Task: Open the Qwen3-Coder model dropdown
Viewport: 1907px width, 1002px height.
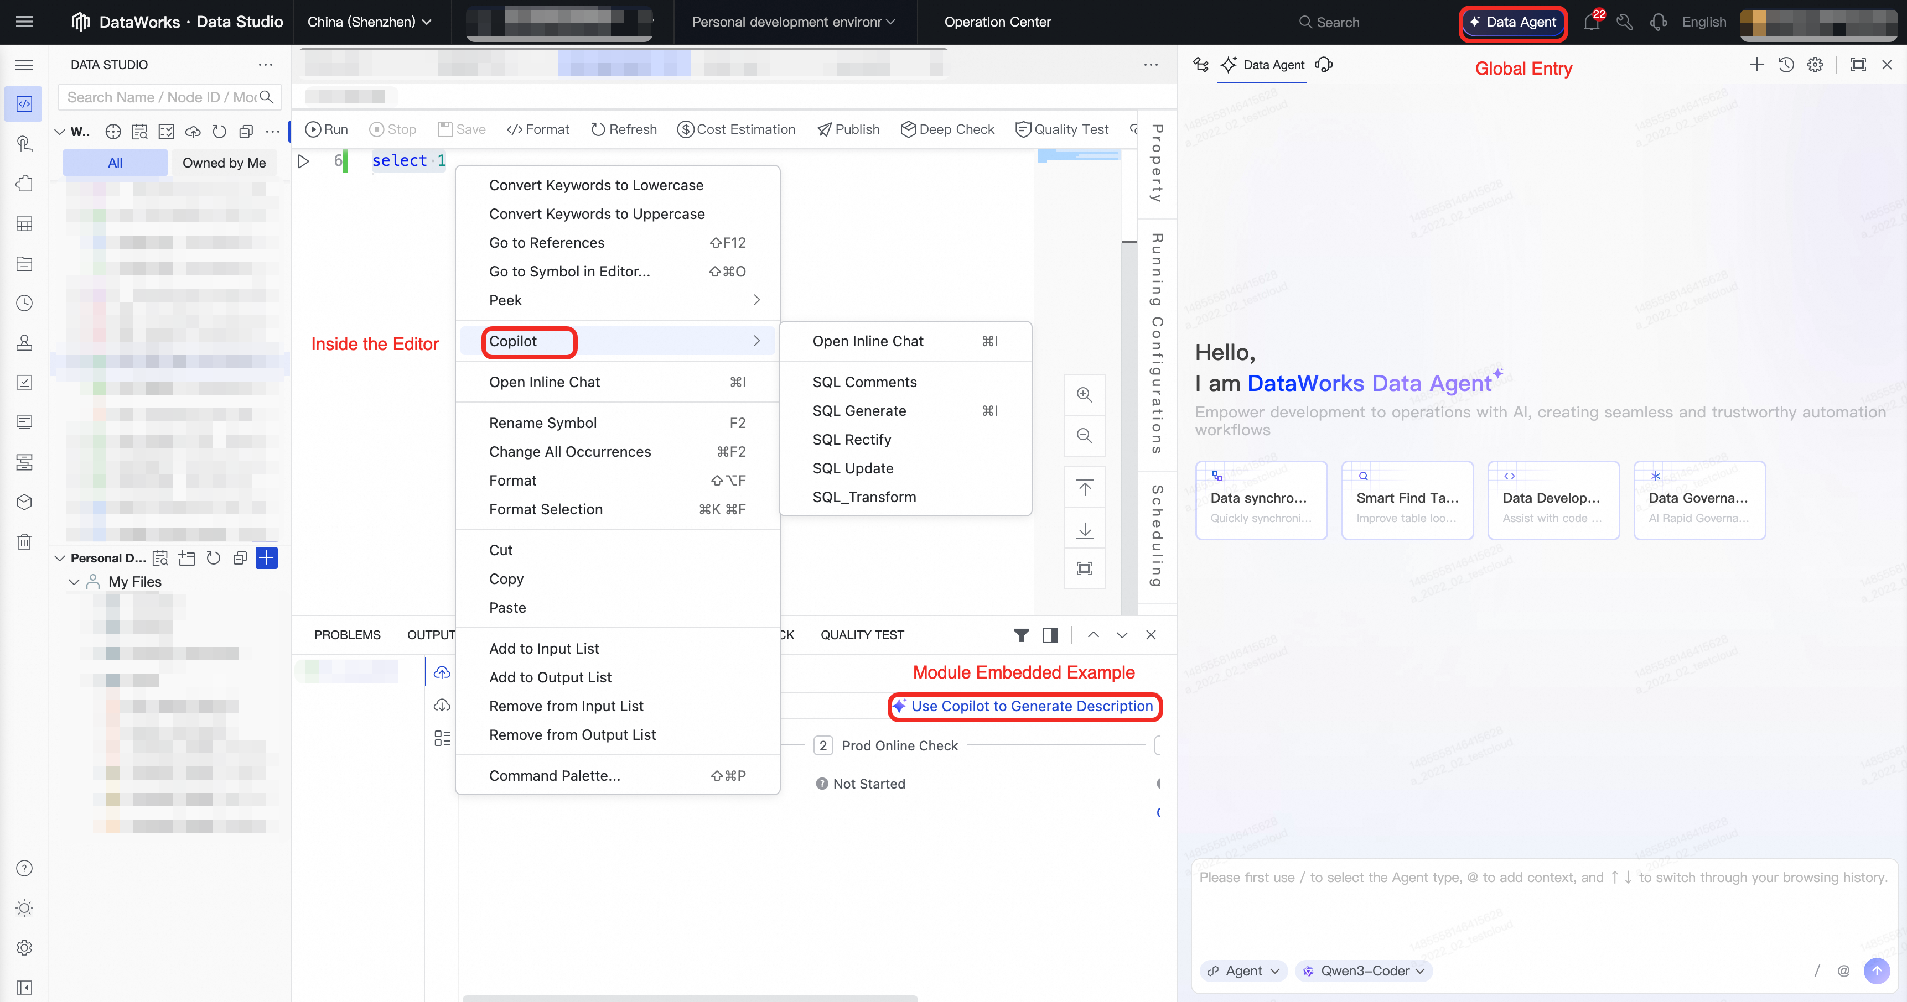Action: (1364, 970)
